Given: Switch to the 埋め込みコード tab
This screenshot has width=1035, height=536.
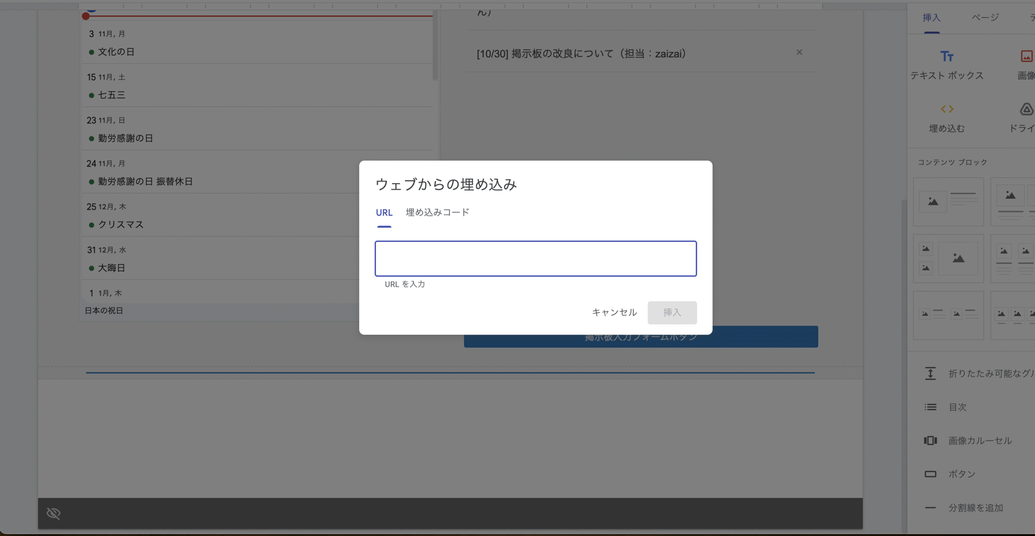Looking at the screenshot, I should [x=437, y=212].
